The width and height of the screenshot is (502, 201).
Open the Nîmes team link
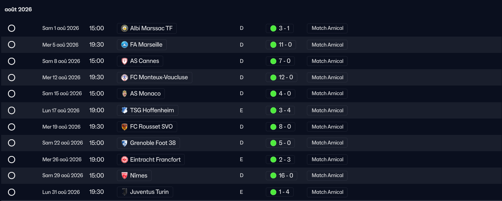[138, 176]
